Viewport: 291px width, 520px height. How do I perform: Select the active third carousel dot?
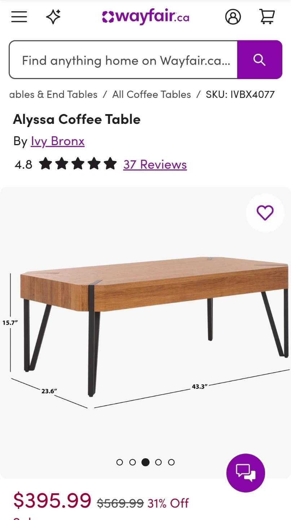pyautogui.click(x=145, y=462)
